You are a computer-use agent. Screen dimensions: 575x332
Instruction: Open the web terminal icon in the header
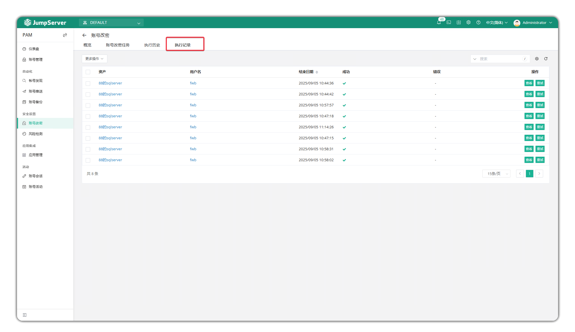point(449,23)
